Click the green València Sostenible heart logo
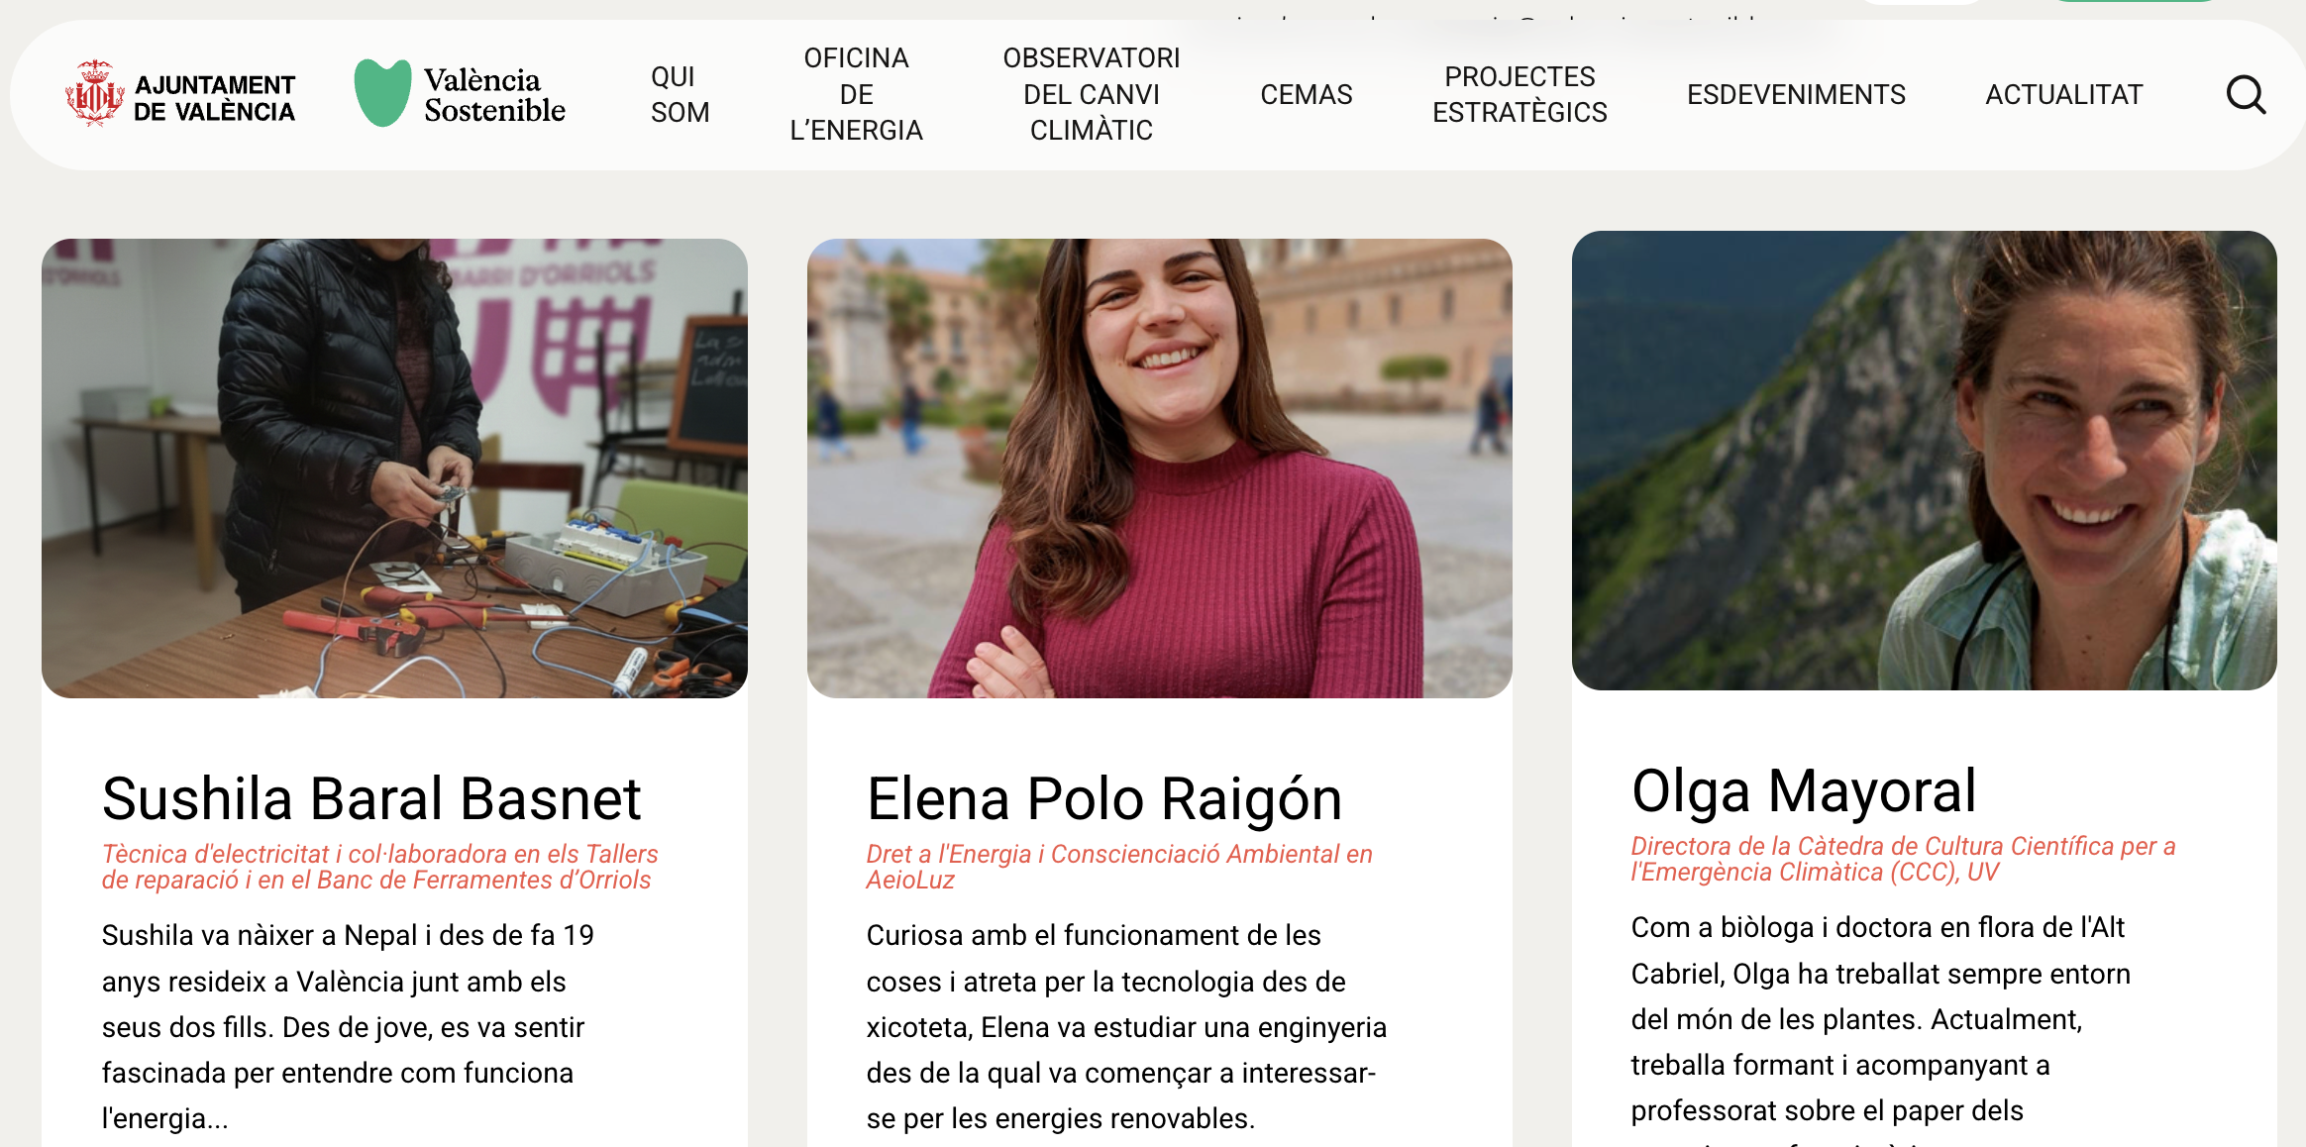Viewport: 2306px width, 1147px height. click(x=382, y=94)
